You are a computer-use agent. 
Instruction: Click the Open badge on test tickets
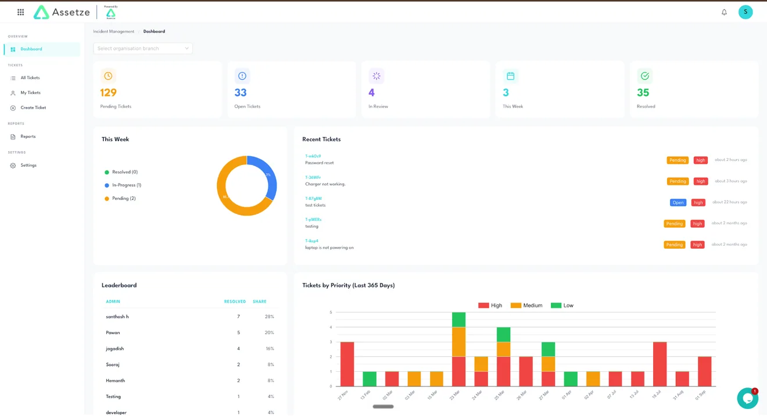point(678,203)
